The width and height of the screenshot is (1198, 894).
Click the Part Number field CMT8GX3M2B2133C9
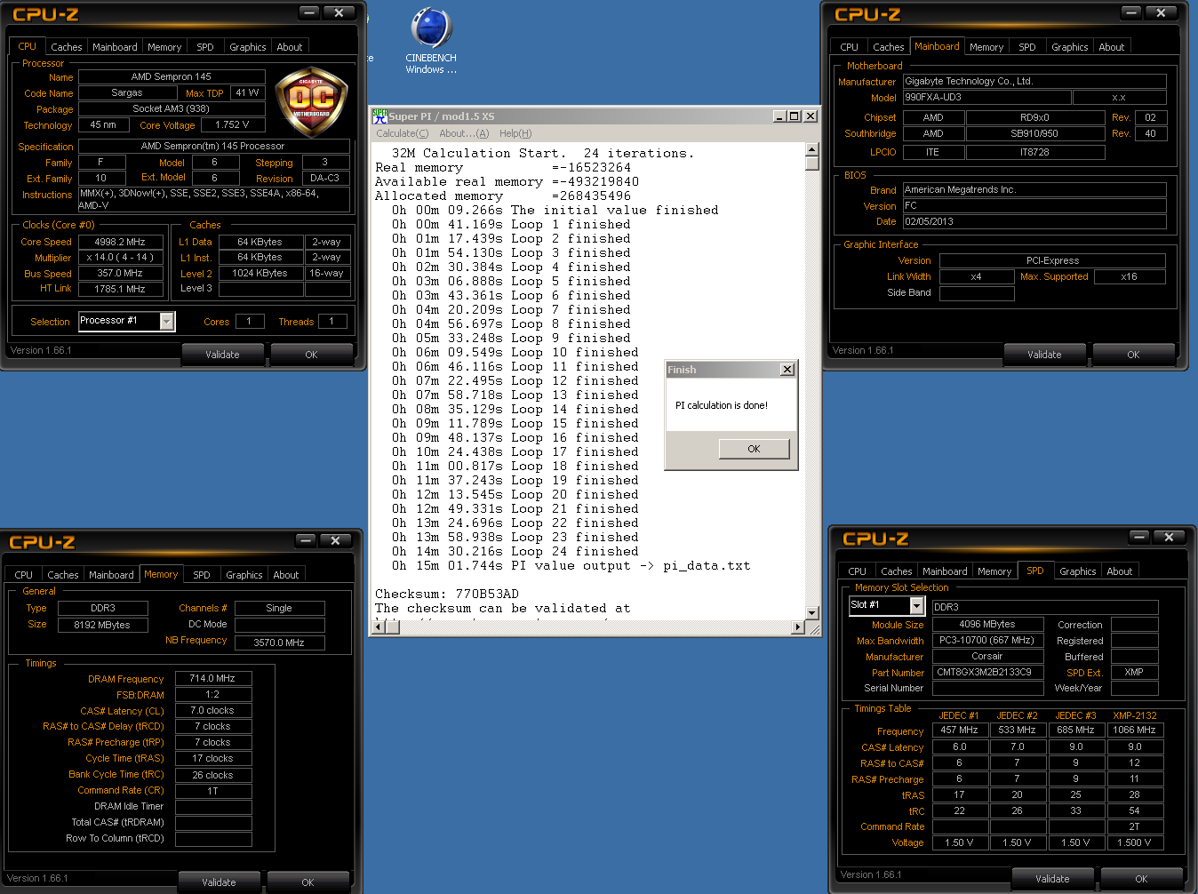(x=986, y=673)
